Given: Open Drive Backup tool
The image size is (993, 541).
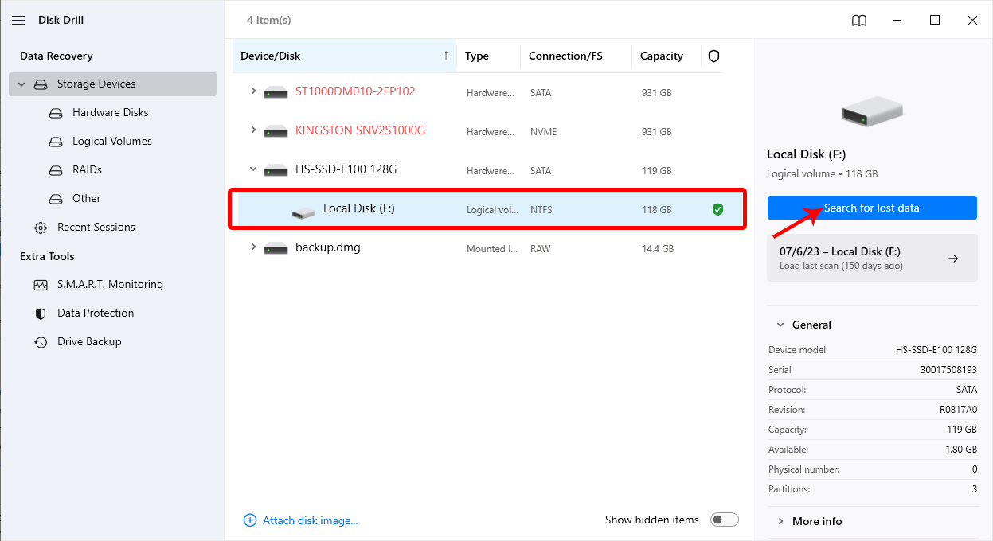Looking at the screenshot, I should coord(89,341).
